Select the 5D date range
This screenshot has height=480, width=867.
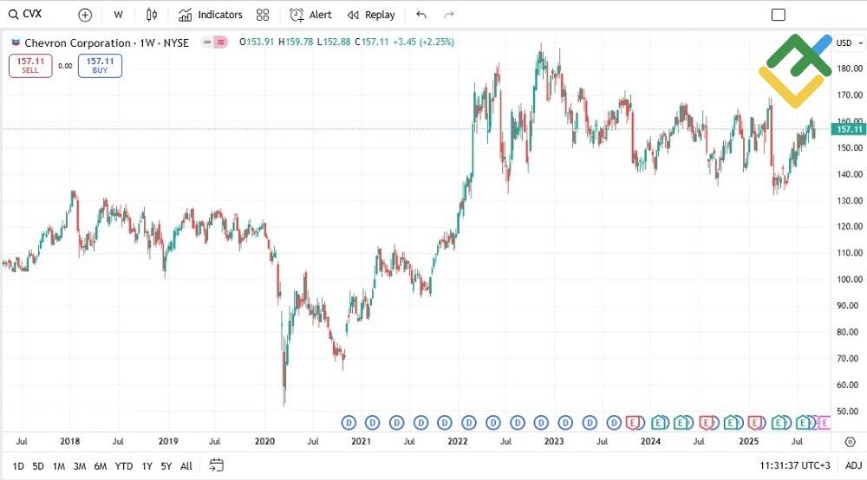(37, 466)
